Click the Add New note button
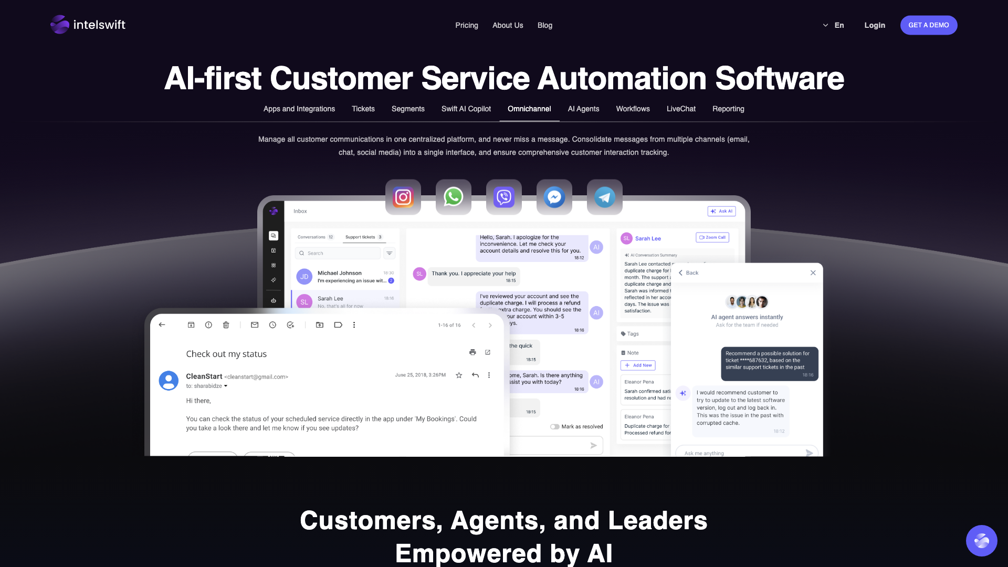Screen dimensions: 1008x567 638,365
